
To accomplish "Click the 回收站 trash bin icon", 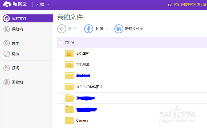I will [x=7, y=82].
